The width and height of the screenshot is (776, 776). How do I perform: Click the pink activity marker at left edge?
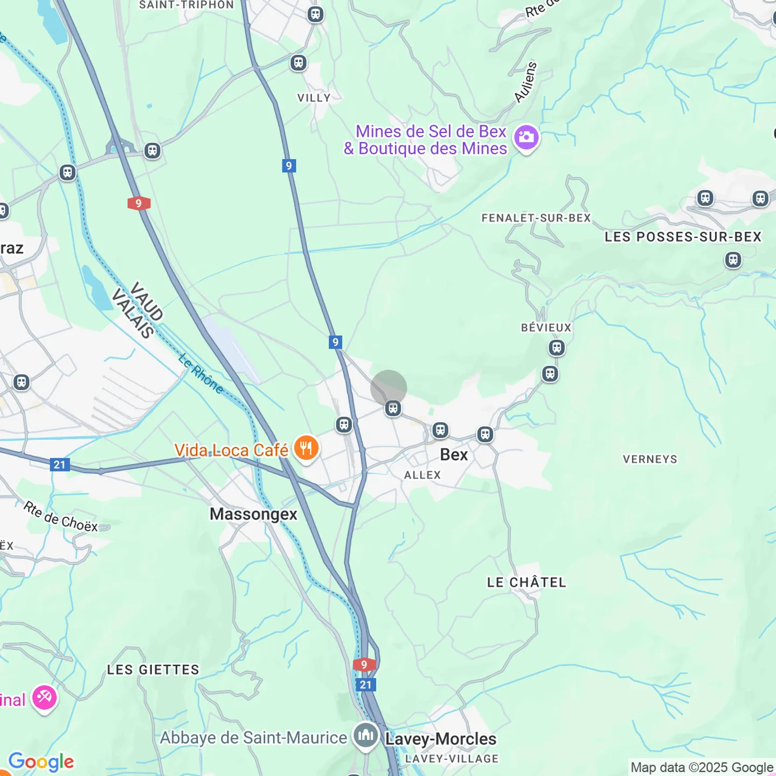tap(45, 699)
